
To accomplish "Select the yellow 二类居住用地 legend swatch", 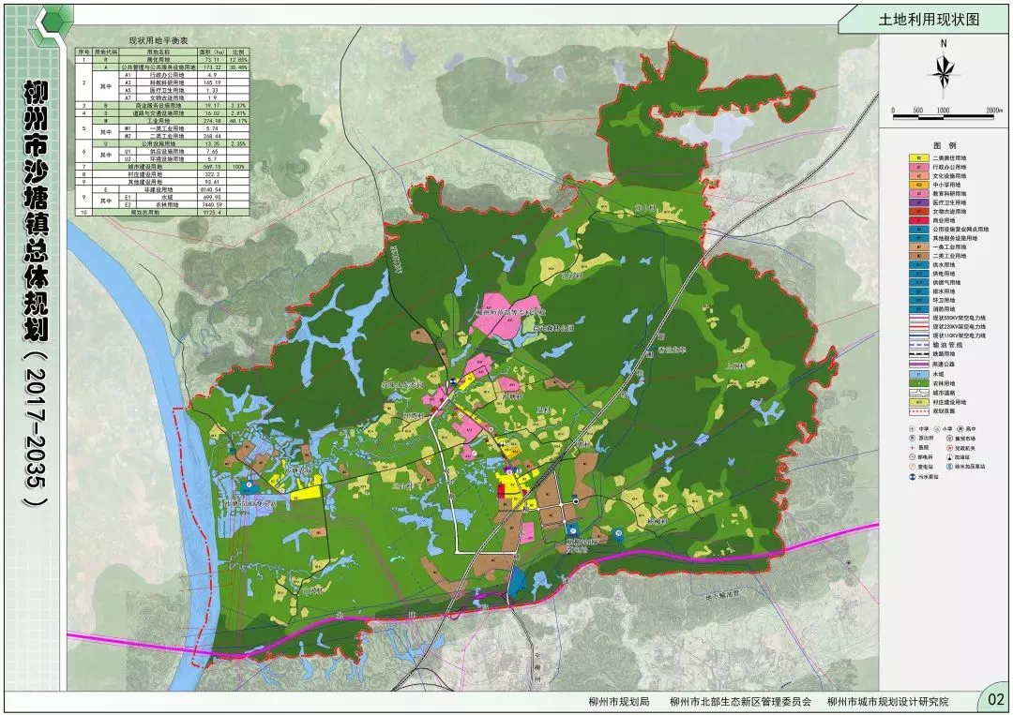I will (918, 158).
